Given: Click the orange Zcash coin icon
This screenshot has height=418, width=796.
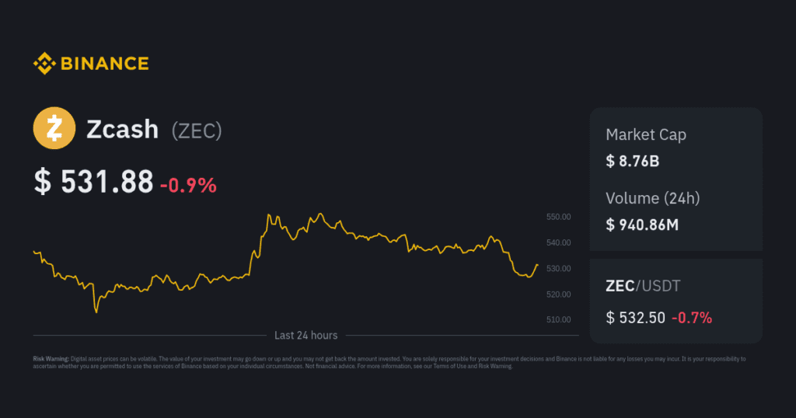Looking at the screenshot, I should 54,129.
